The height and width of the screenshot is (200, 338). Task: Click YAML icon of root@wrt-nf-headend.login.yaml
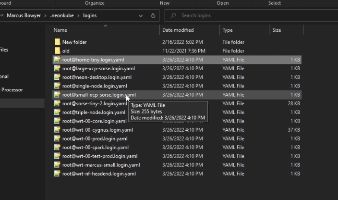(x=57, y=174)
